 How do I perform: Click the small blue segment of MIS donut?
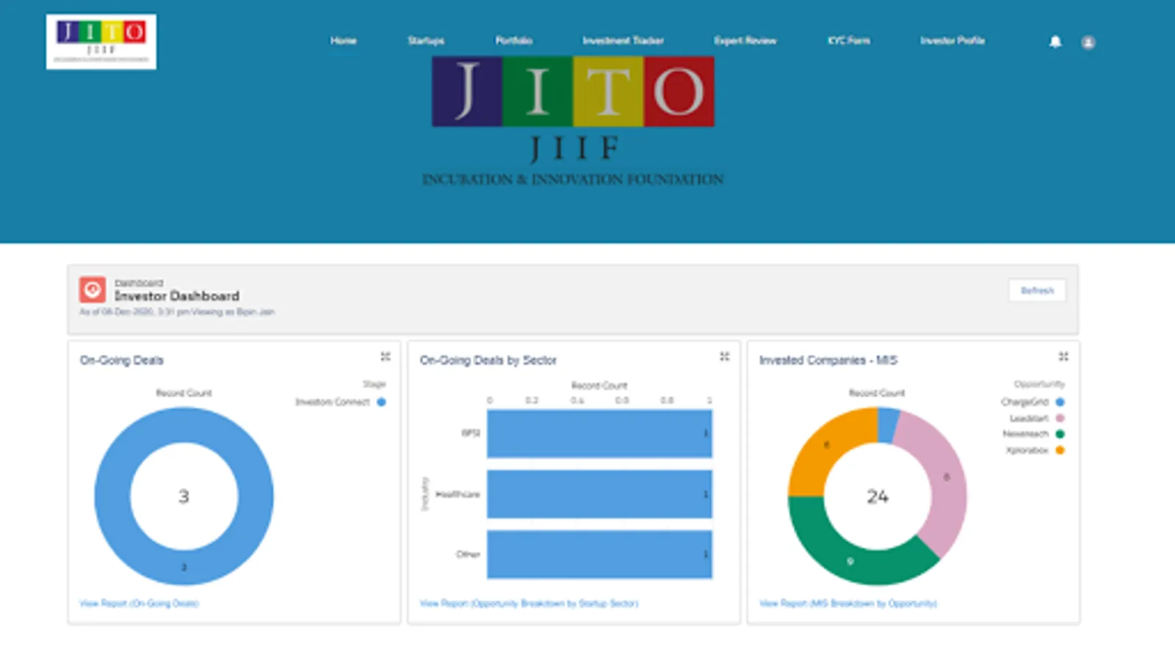pyautogui.click(x=888, y=425)
